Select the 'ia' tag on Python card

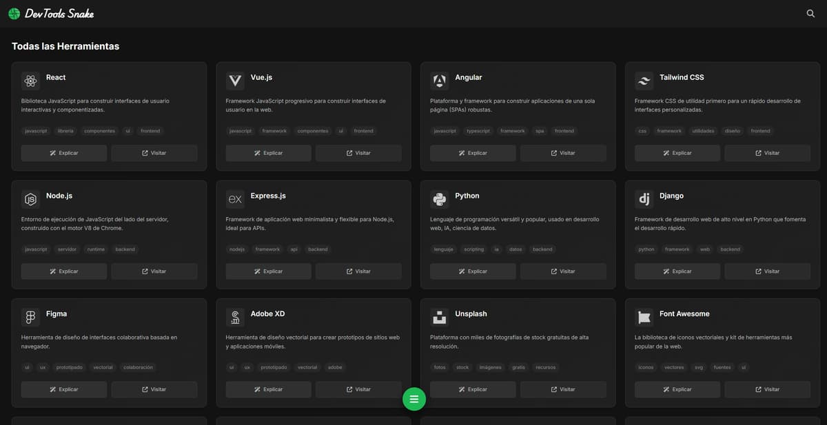[x=496, y=249]
